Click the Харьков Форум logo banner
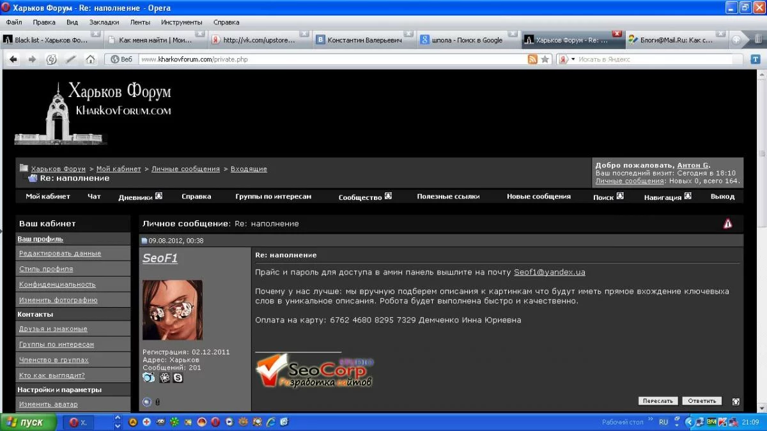This screenshot has width=767, height=431. [94, 112]
